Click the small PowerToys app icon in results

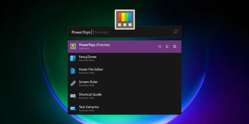[73, 46]
